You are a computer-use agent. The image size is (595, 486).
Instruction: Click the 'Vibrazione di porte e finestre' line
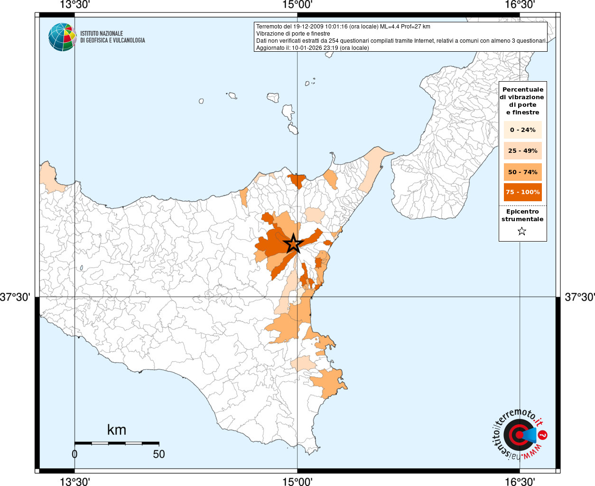tap(293, 34)
